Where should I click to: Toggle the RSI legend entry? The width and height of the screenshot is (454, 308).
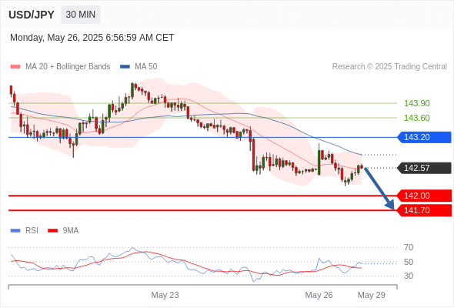(25, 231)
